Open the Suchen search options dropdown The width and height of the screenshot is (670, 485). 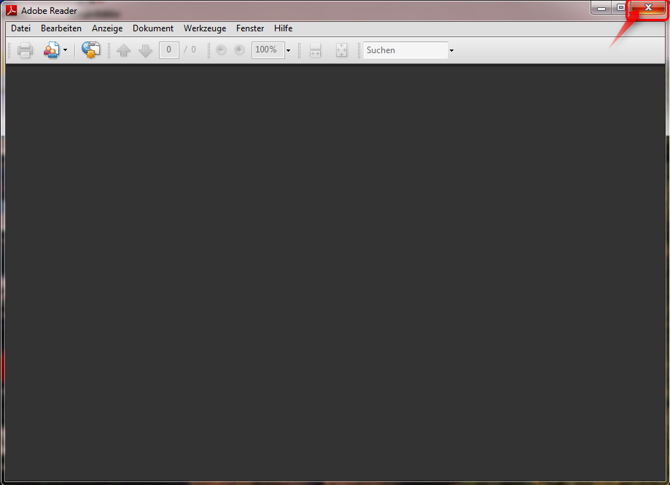451,50
